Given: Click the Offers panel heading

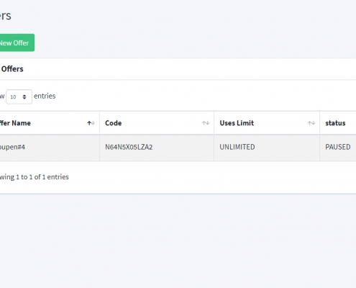Looking at the screenshot, I should [x=12, y=69].
